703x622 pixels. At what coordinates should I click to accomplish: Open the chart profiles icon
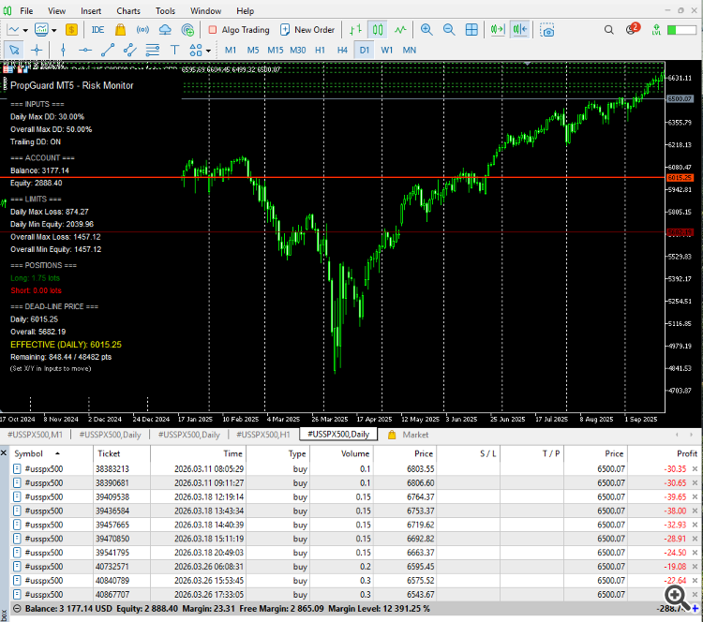coord(41,30)
